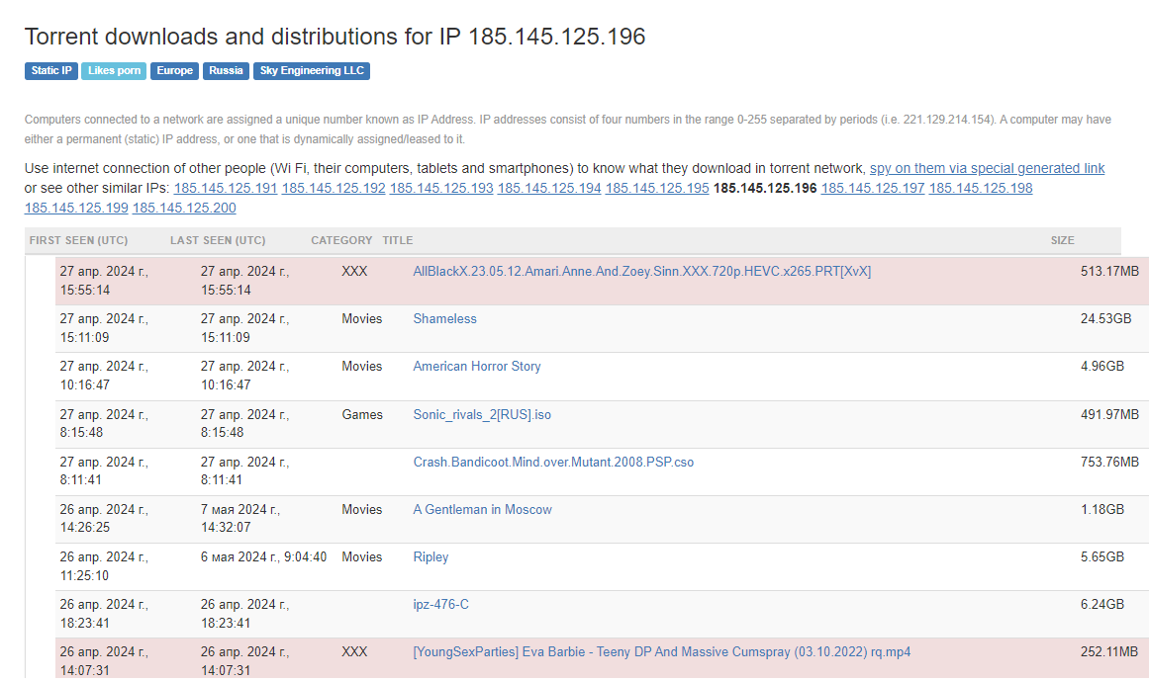The image size is (1149, 681).
Task: Go to IP 185.145.125.194
Action: (x=549, y=188)
